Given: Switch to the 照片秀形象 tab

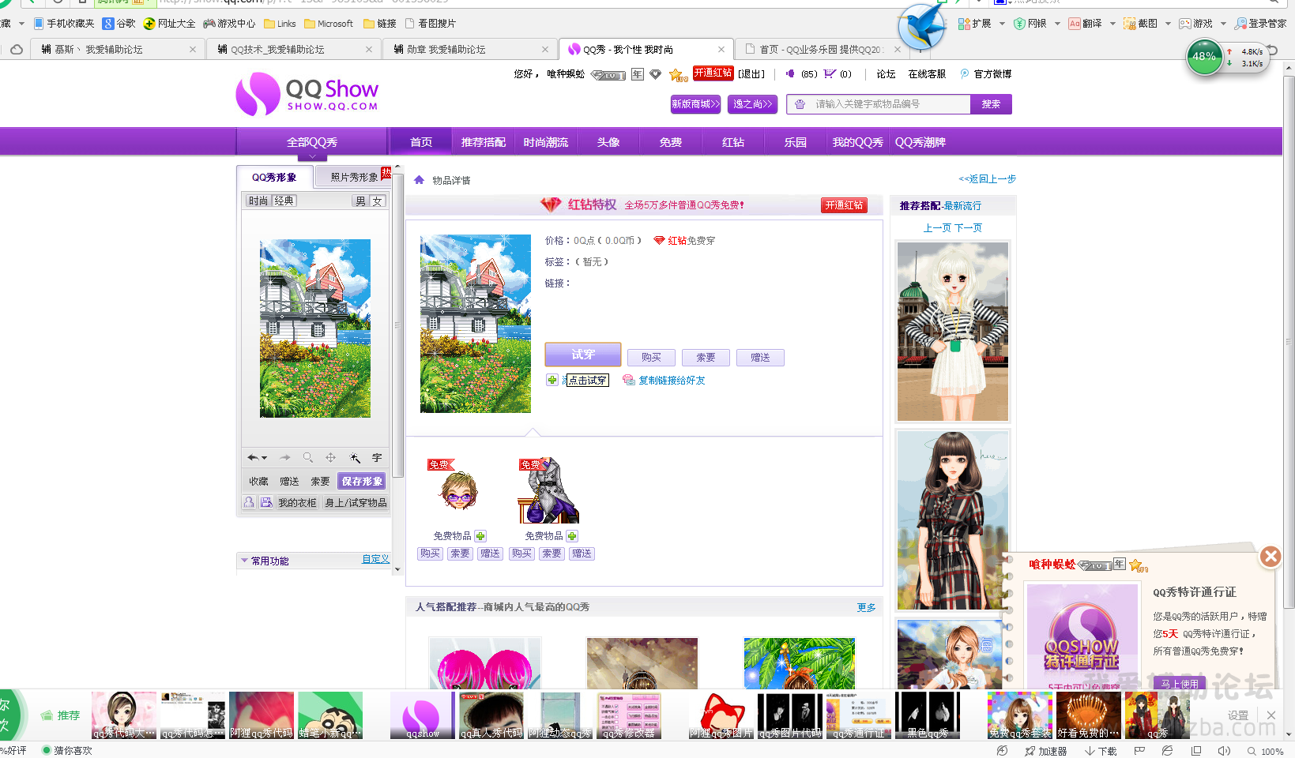Looking at the screenshot, I should click(x=353, y=178).
